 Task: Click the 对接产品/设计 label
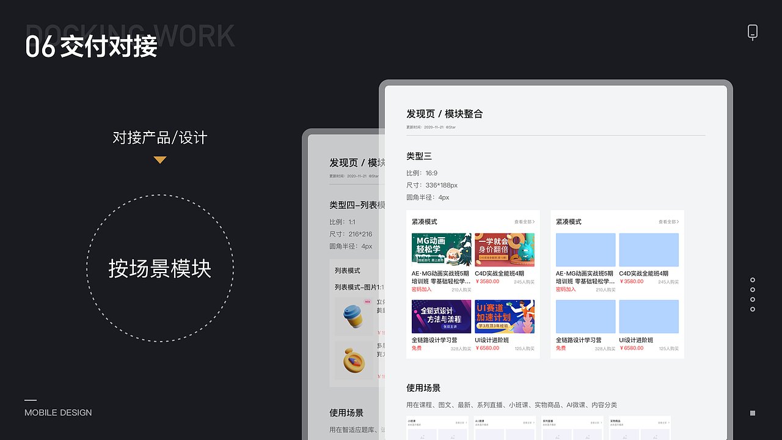point(160,137)
